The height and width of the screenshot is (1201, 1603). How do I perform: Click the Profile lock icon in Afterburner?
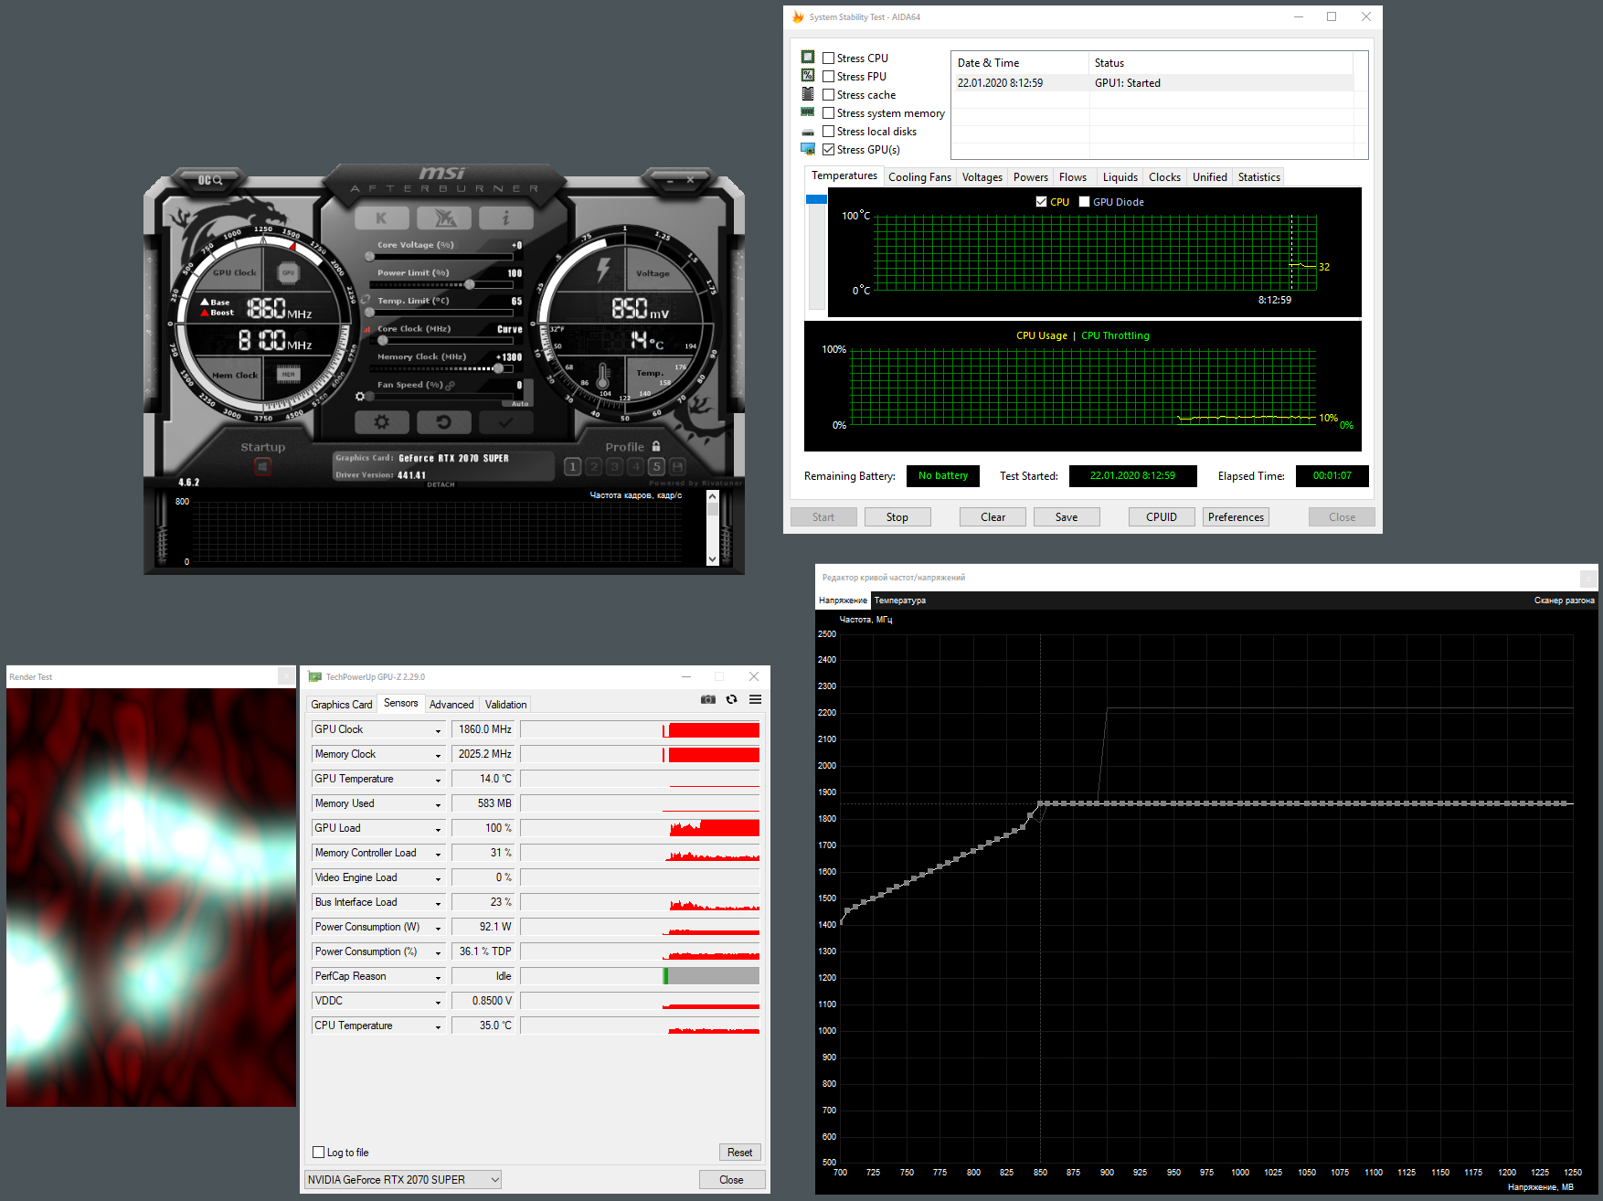coord(656,446)
